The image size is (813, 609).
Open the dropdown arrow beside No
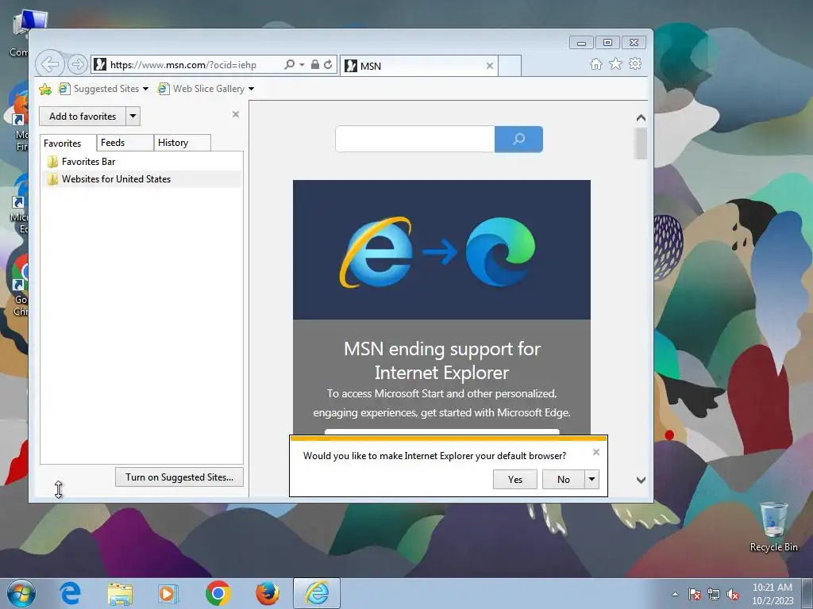tap(591, 480)
